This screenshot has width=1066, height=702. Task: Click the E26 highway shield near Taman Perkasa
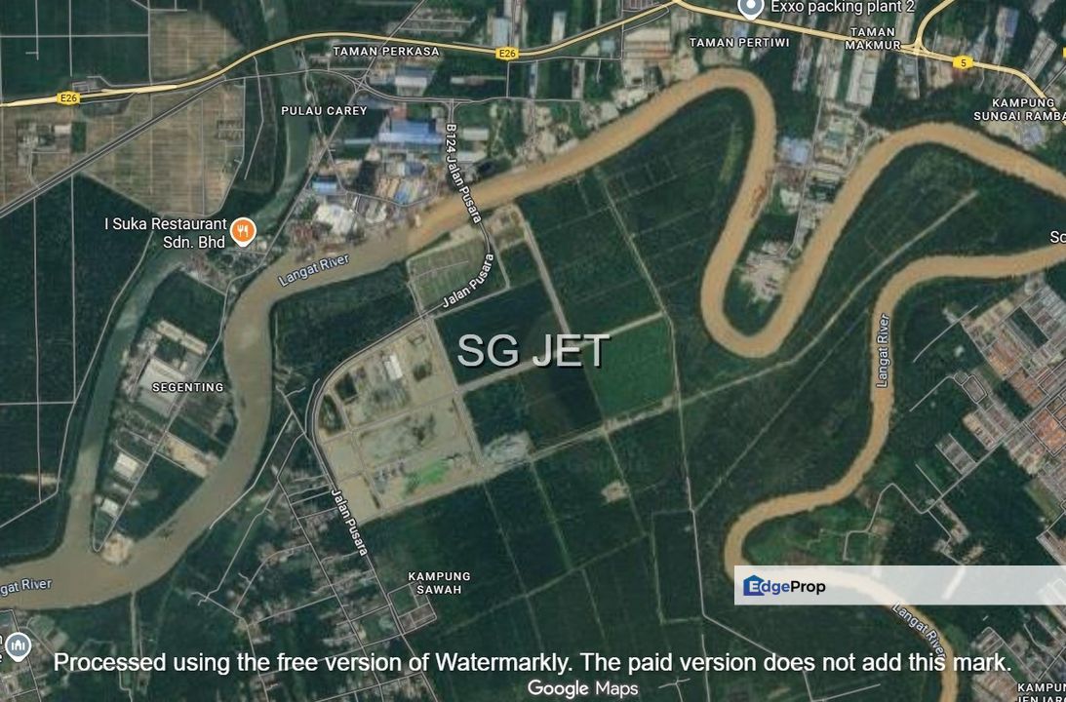(505, 53)
